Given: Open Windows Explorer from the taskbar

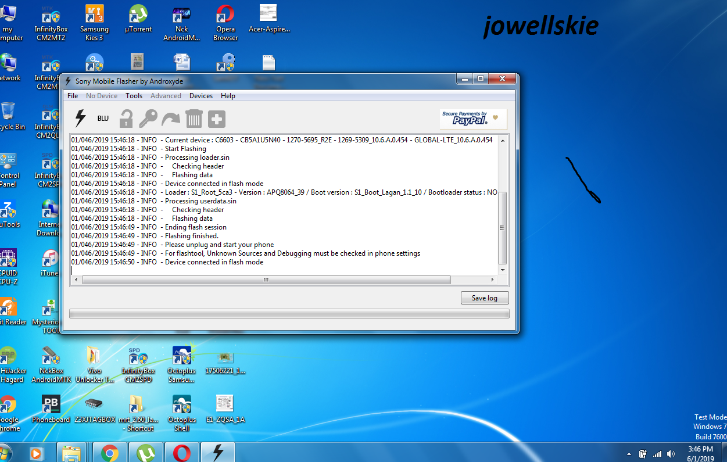Looking at the screenshot, I should (73, 452).
